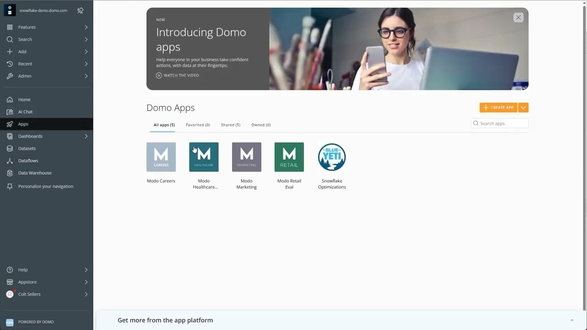Click the Search apps input field
This screenshot has height=330, width=587.
[500, 123]
